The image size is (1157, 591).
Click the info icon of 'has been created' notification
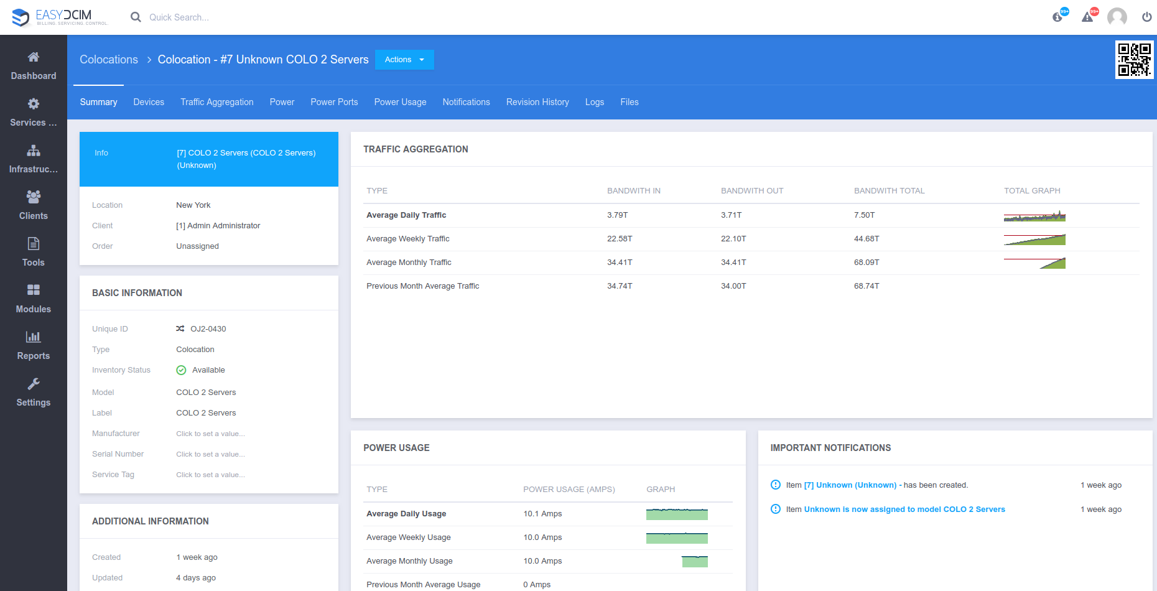coord(776,485)
